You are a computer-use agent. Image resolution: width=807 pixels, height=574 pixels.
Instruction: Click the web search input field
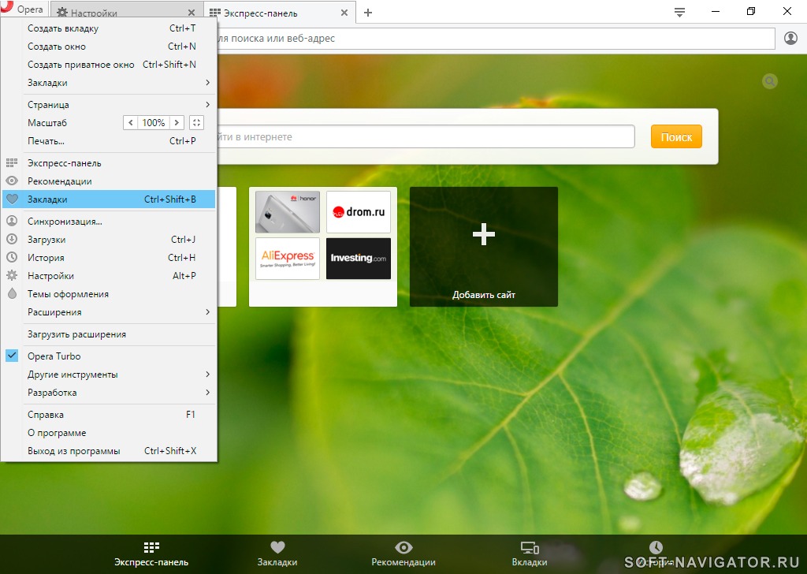[426, 137]
